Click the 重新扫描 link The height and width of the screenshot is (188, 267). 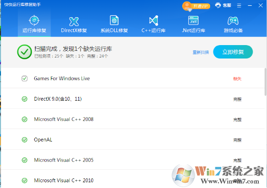pos(201,52)
